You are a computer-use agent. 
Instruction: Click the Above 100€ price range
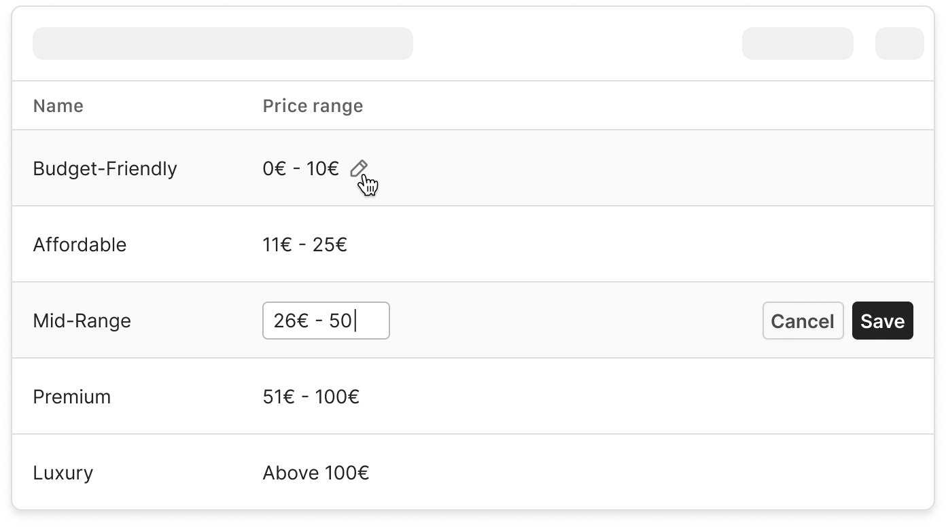pyautogui.click(x=315, y=473)
